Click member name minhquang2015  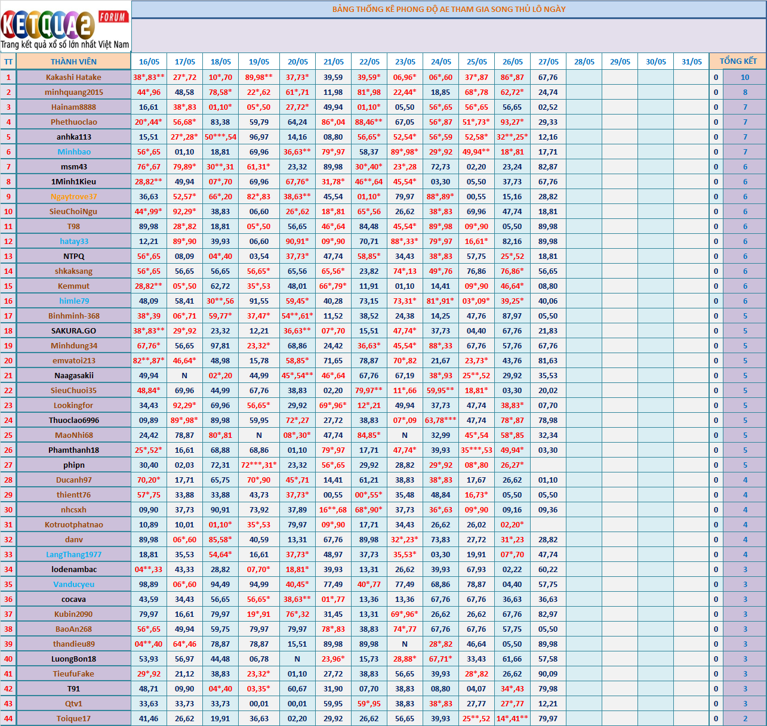click(73, 92)
